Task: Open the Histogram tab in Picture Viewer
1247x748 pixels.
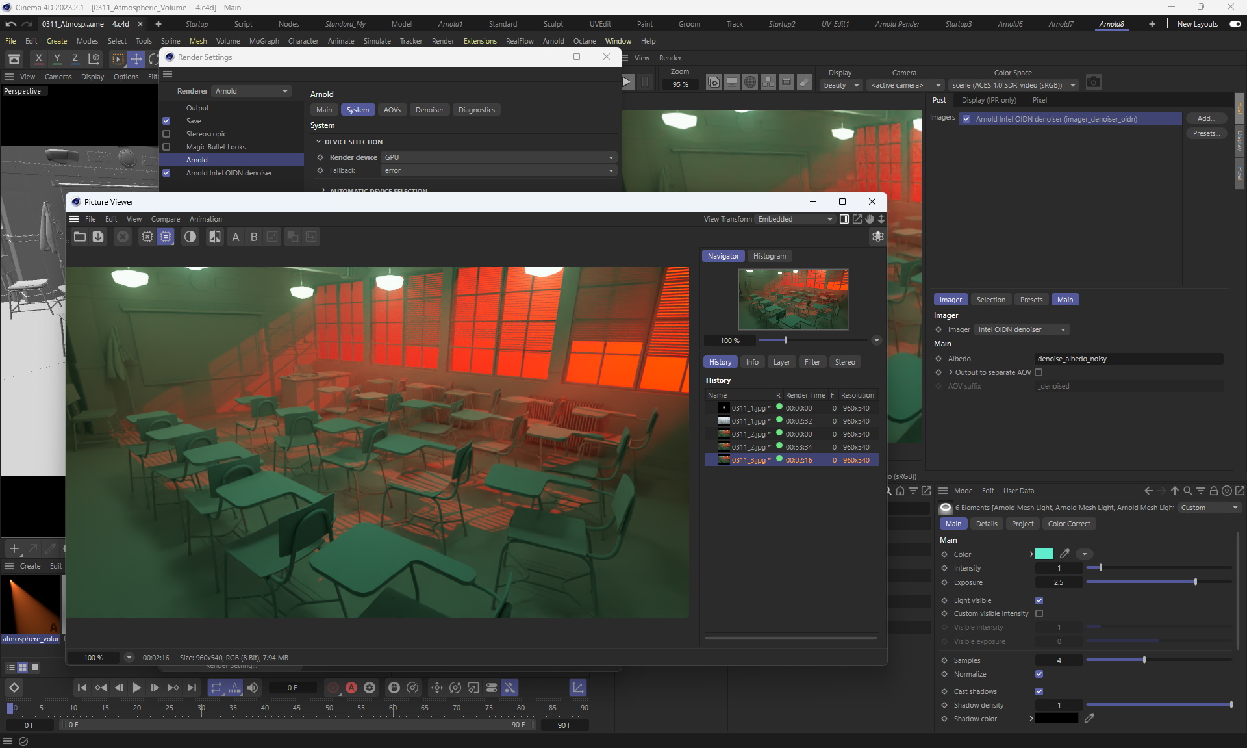Action: 769,256
